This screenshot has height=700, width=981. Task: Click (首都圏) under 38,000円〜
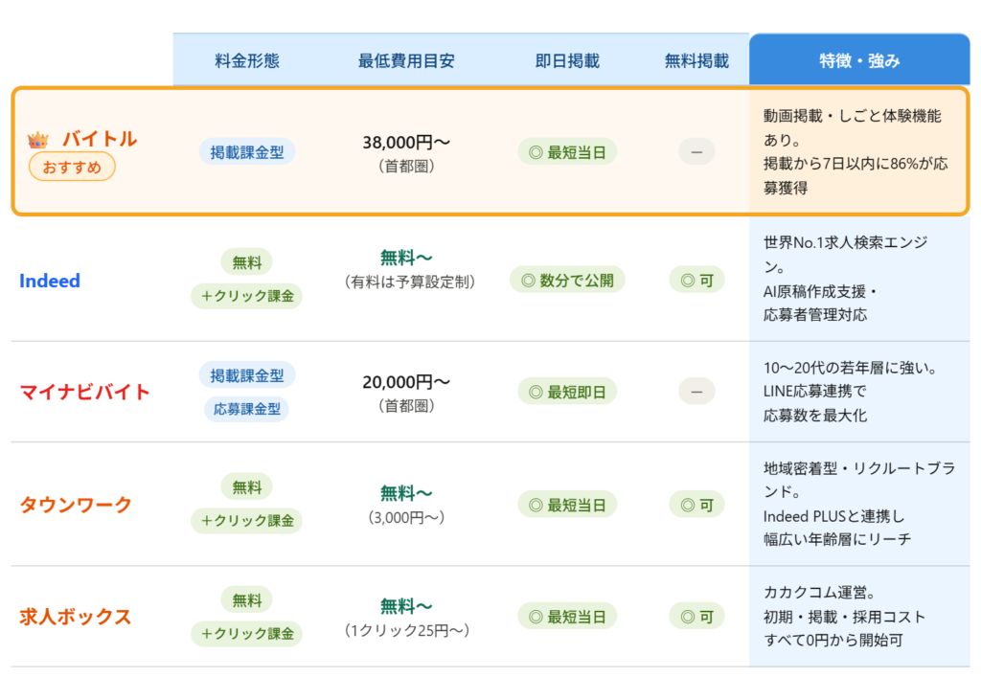(x=406, y=167)
